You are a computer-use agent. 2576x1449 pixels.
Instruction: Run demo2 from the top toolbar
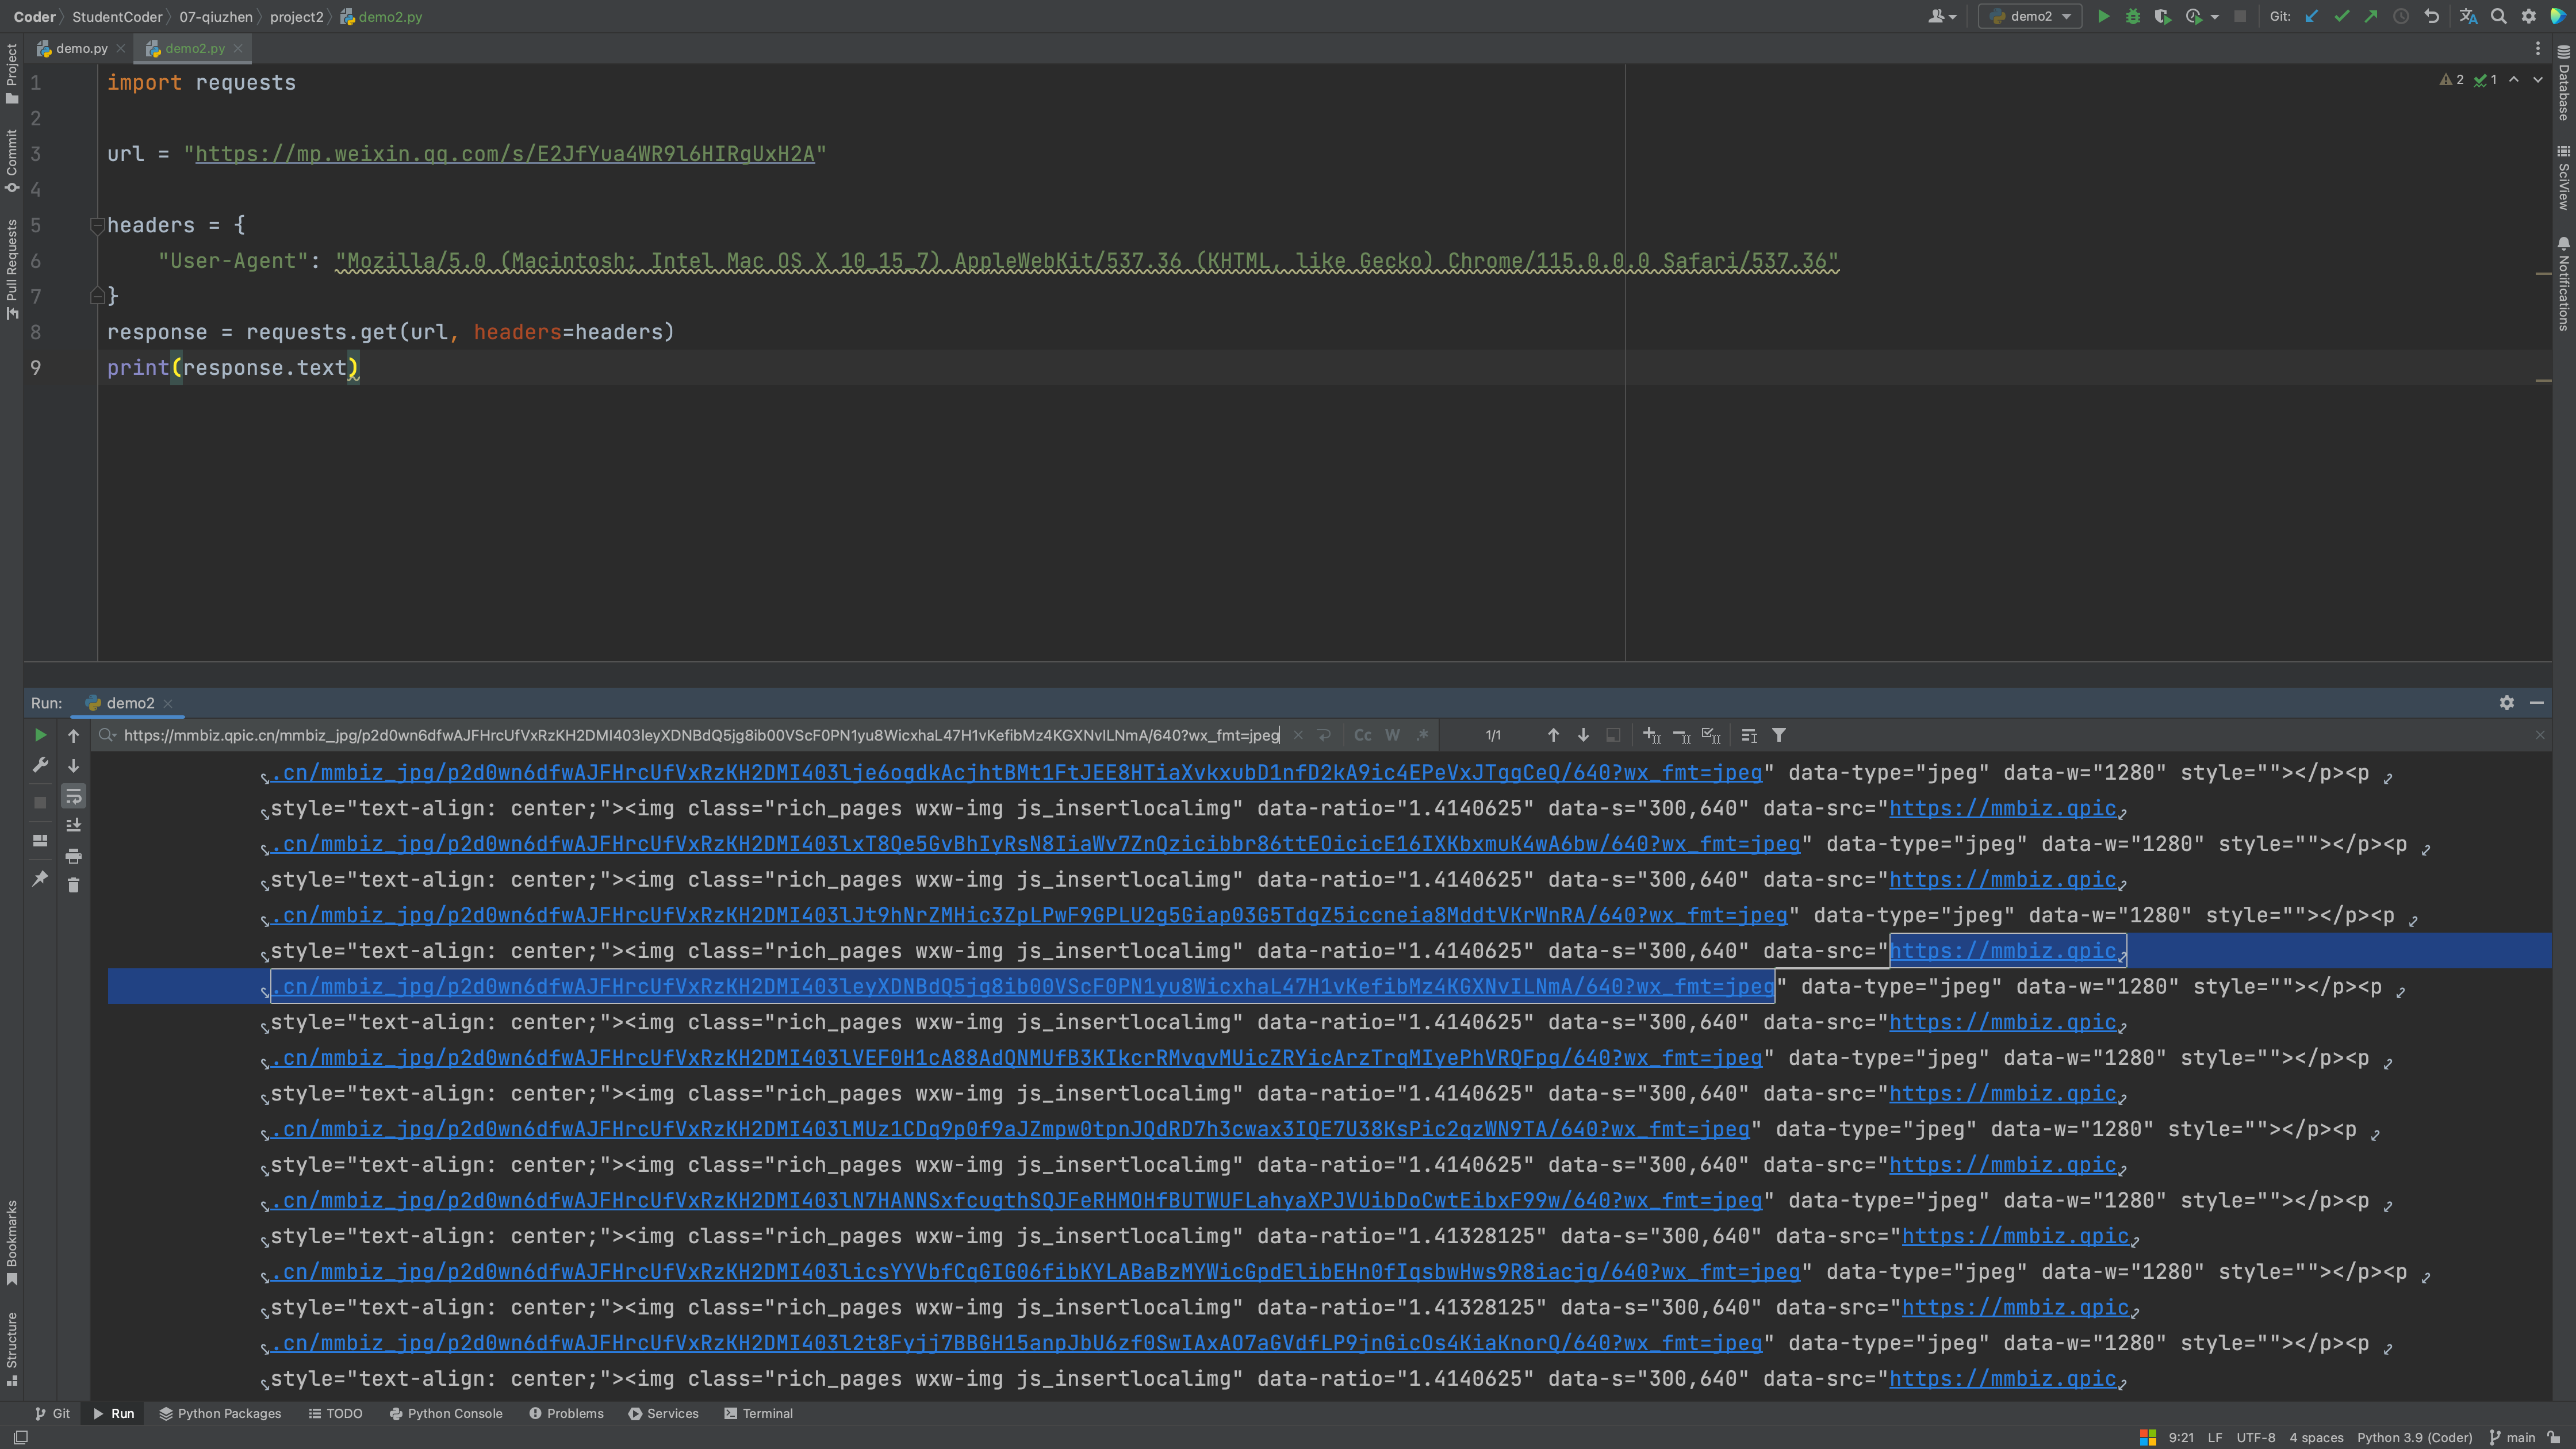click(x=2103, y=16)
